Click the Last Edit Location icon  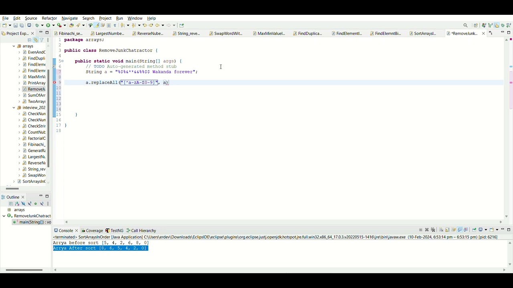[x=145, y=25]
